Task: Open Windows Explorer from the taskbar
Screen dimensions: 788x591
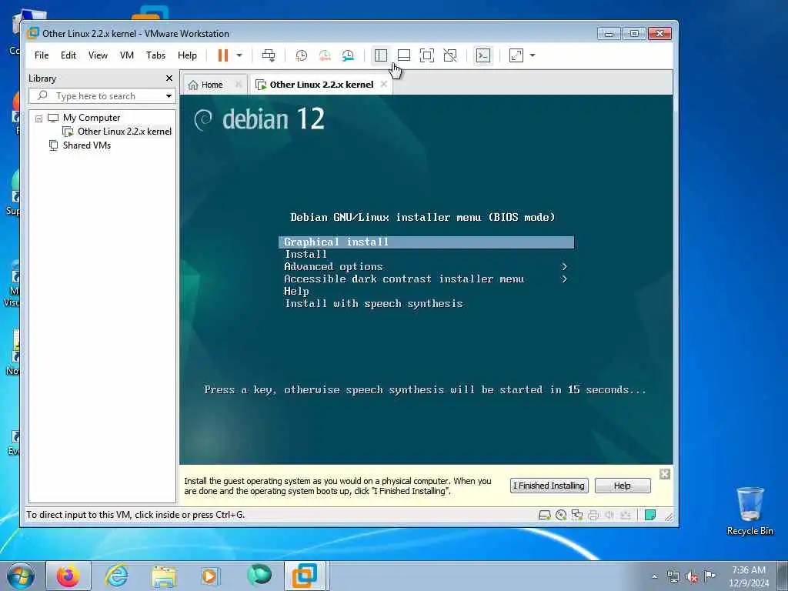Action: pos(164,576)
